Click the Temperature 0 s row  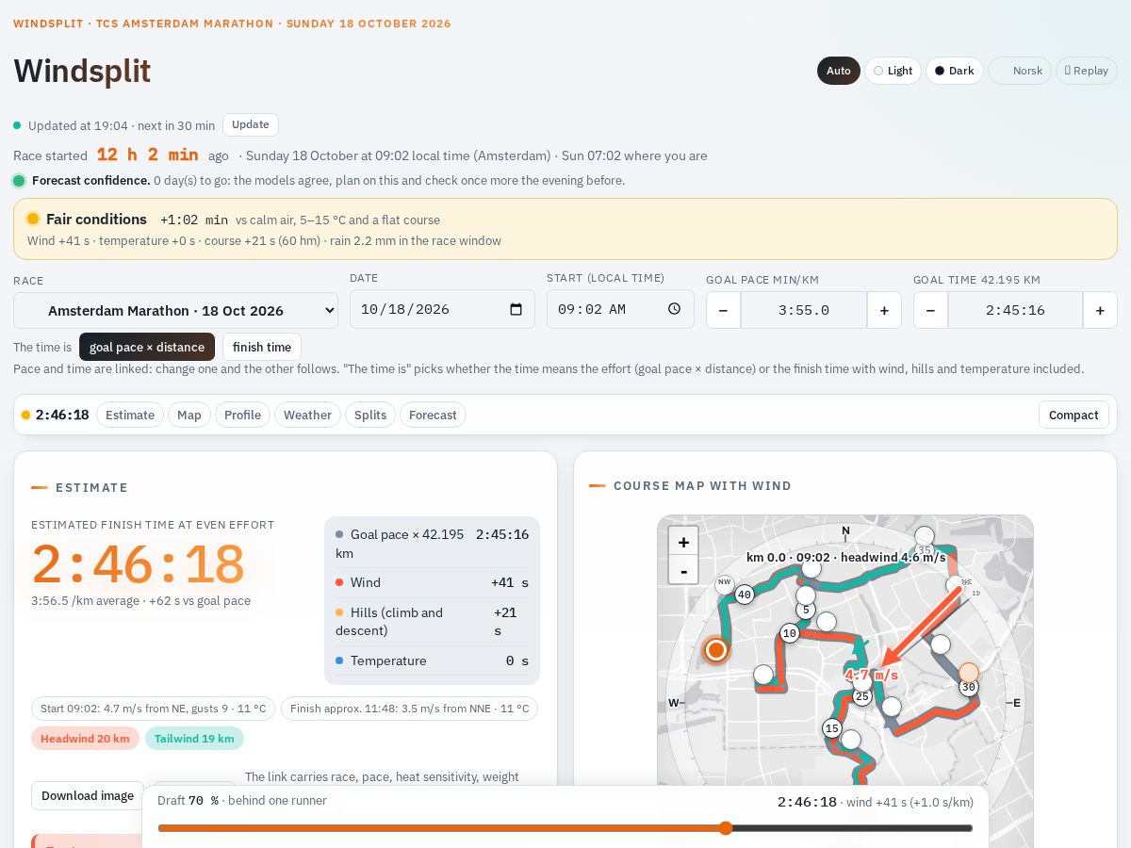tap(432, 660)
